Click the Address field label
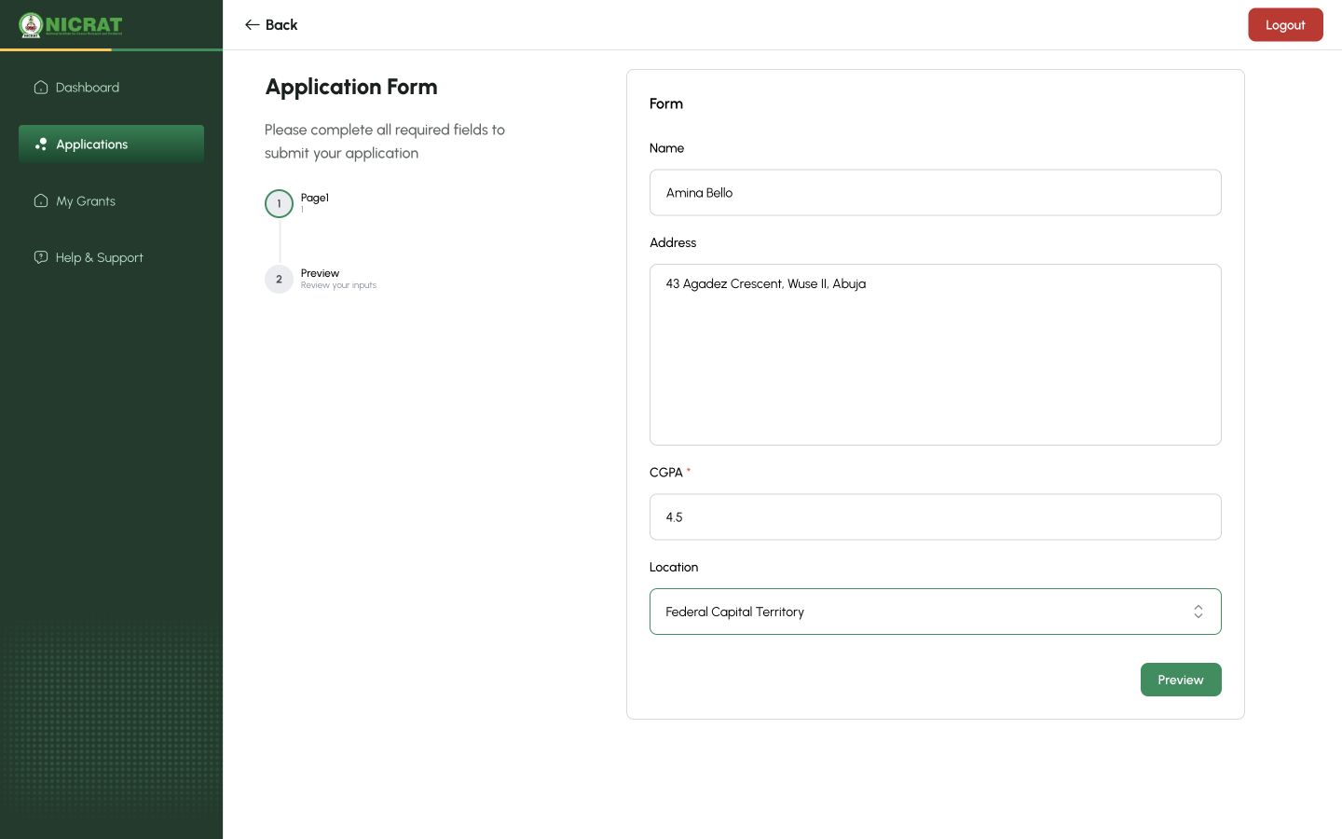The height and width of the screenshot is (839, 1342). [x=673, y=242]
